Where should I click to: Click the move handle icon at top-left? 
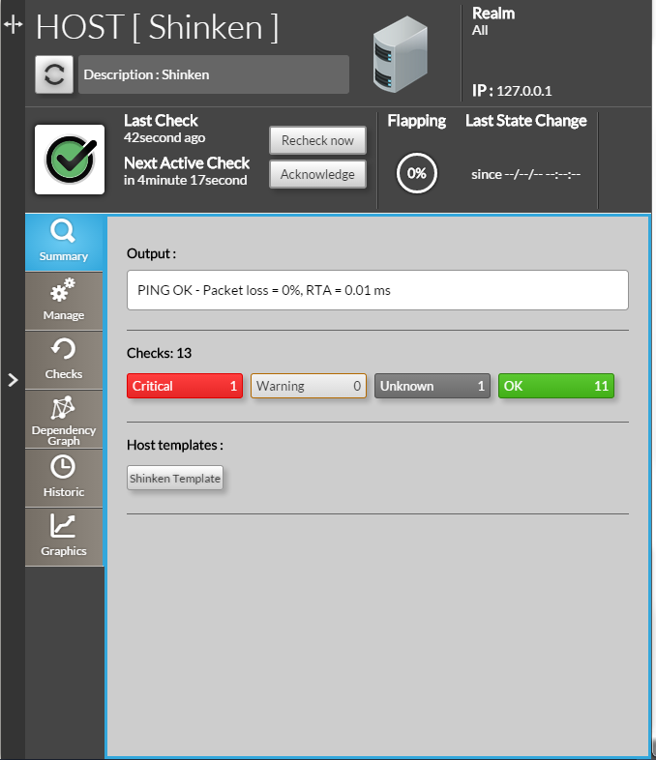[x=13, y=25]
